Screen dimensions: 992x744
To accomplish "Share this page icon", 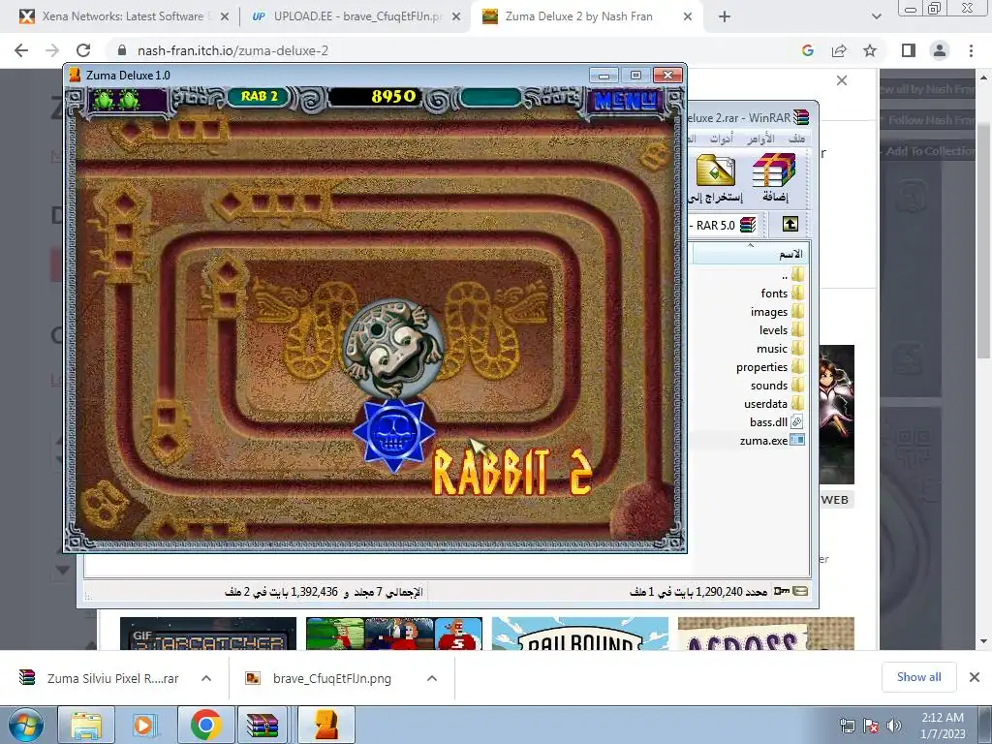I will (839, 50).
